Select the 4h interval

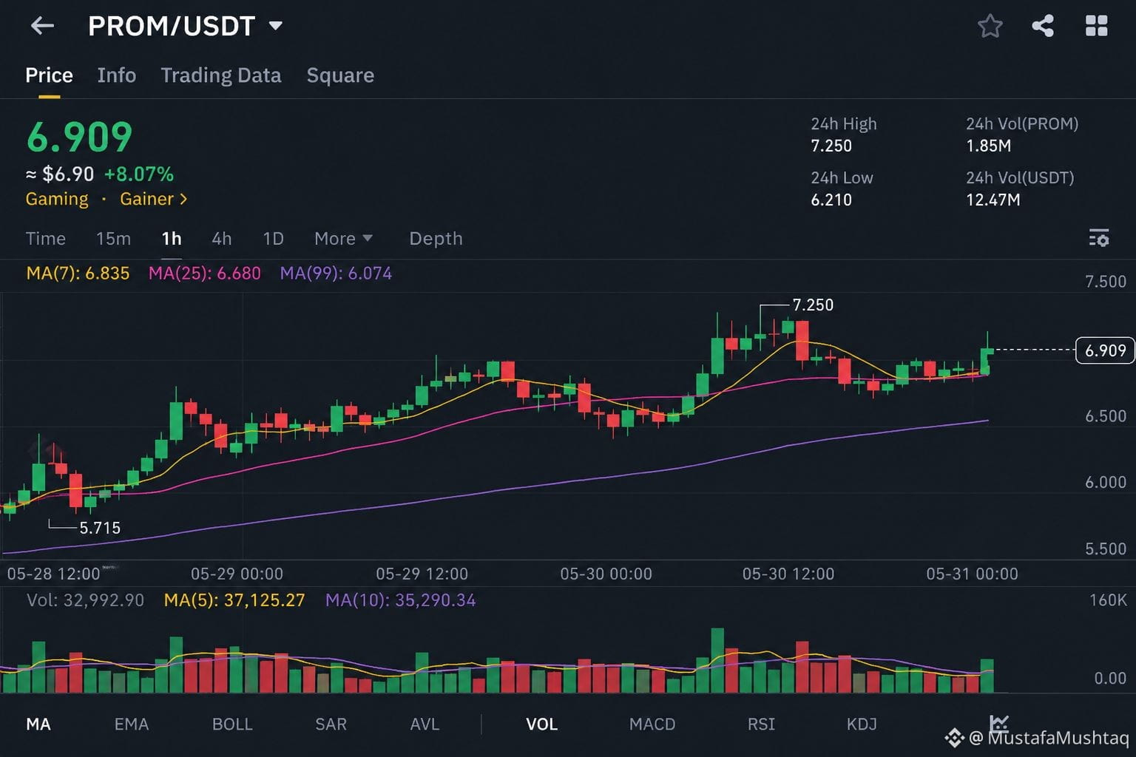(x=222, y=238)
